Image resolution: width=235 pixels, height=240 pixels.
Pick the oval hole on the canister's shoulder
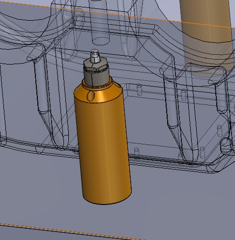[90, 96]
